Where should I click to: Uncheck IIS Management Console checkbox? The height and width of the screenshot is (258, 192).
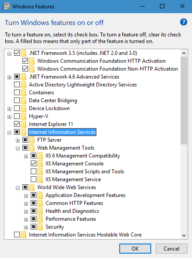click(33, 164)
